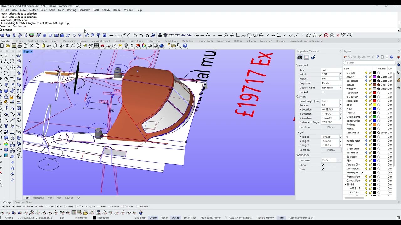
Task: Click the red cancel circle icon in toolbar
Action: coord(326,35)
